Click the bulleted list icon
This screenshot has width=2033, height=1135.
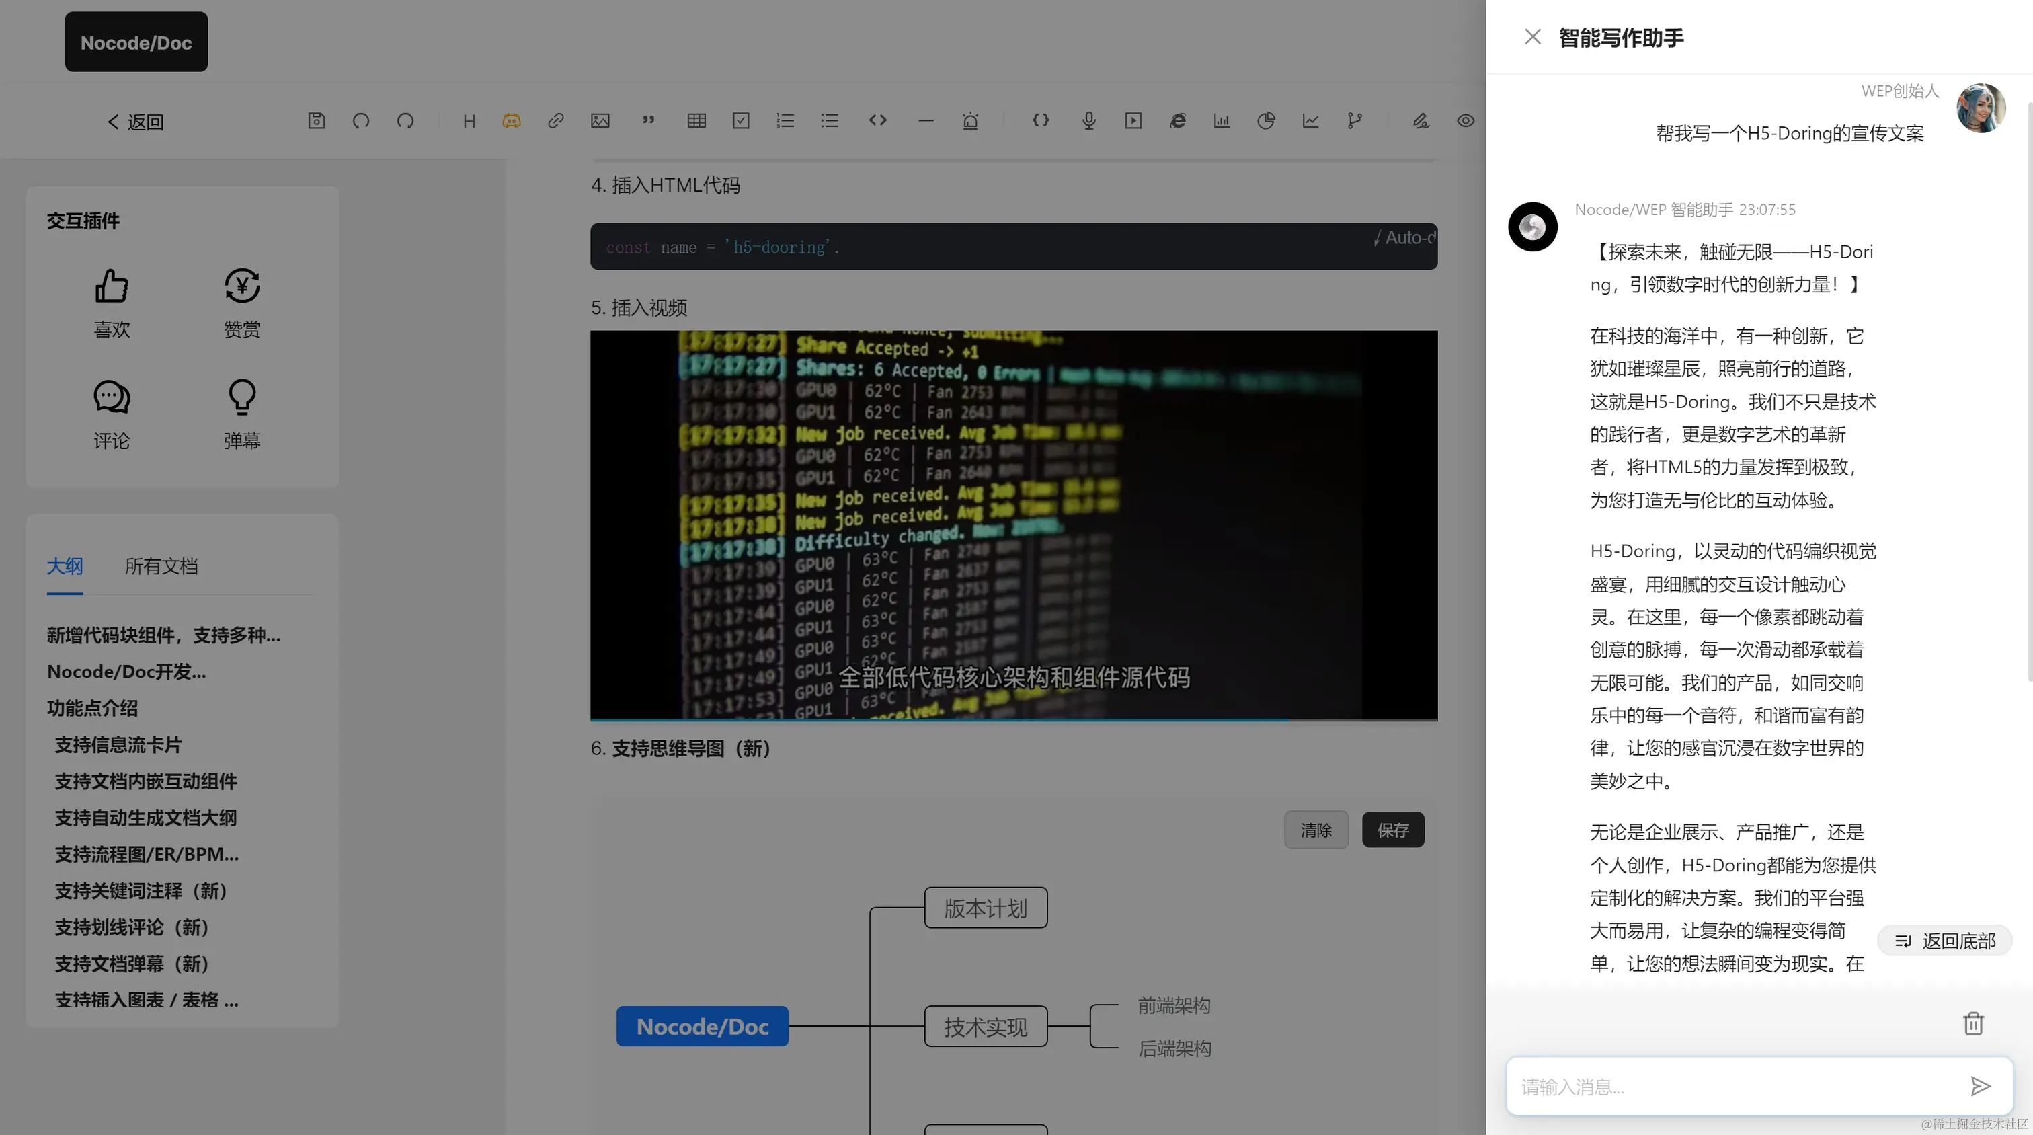click(829, 121)
